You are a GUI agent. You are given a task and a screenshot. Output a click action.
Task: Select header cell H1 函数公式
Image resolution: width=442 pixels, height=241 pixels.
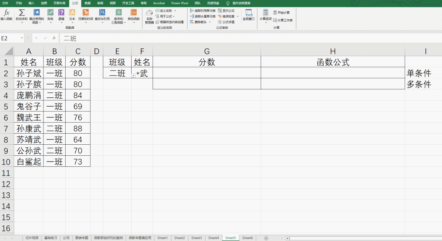pyautogui.click(x=333, y=62)
